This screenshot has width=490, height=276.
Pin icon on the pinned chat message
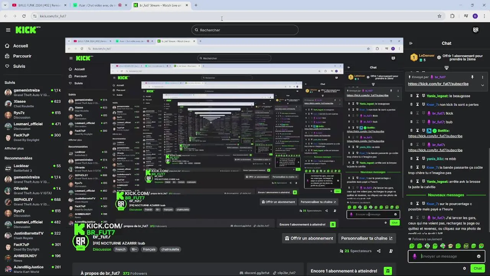pyautogui.click(x=472, y=77)
